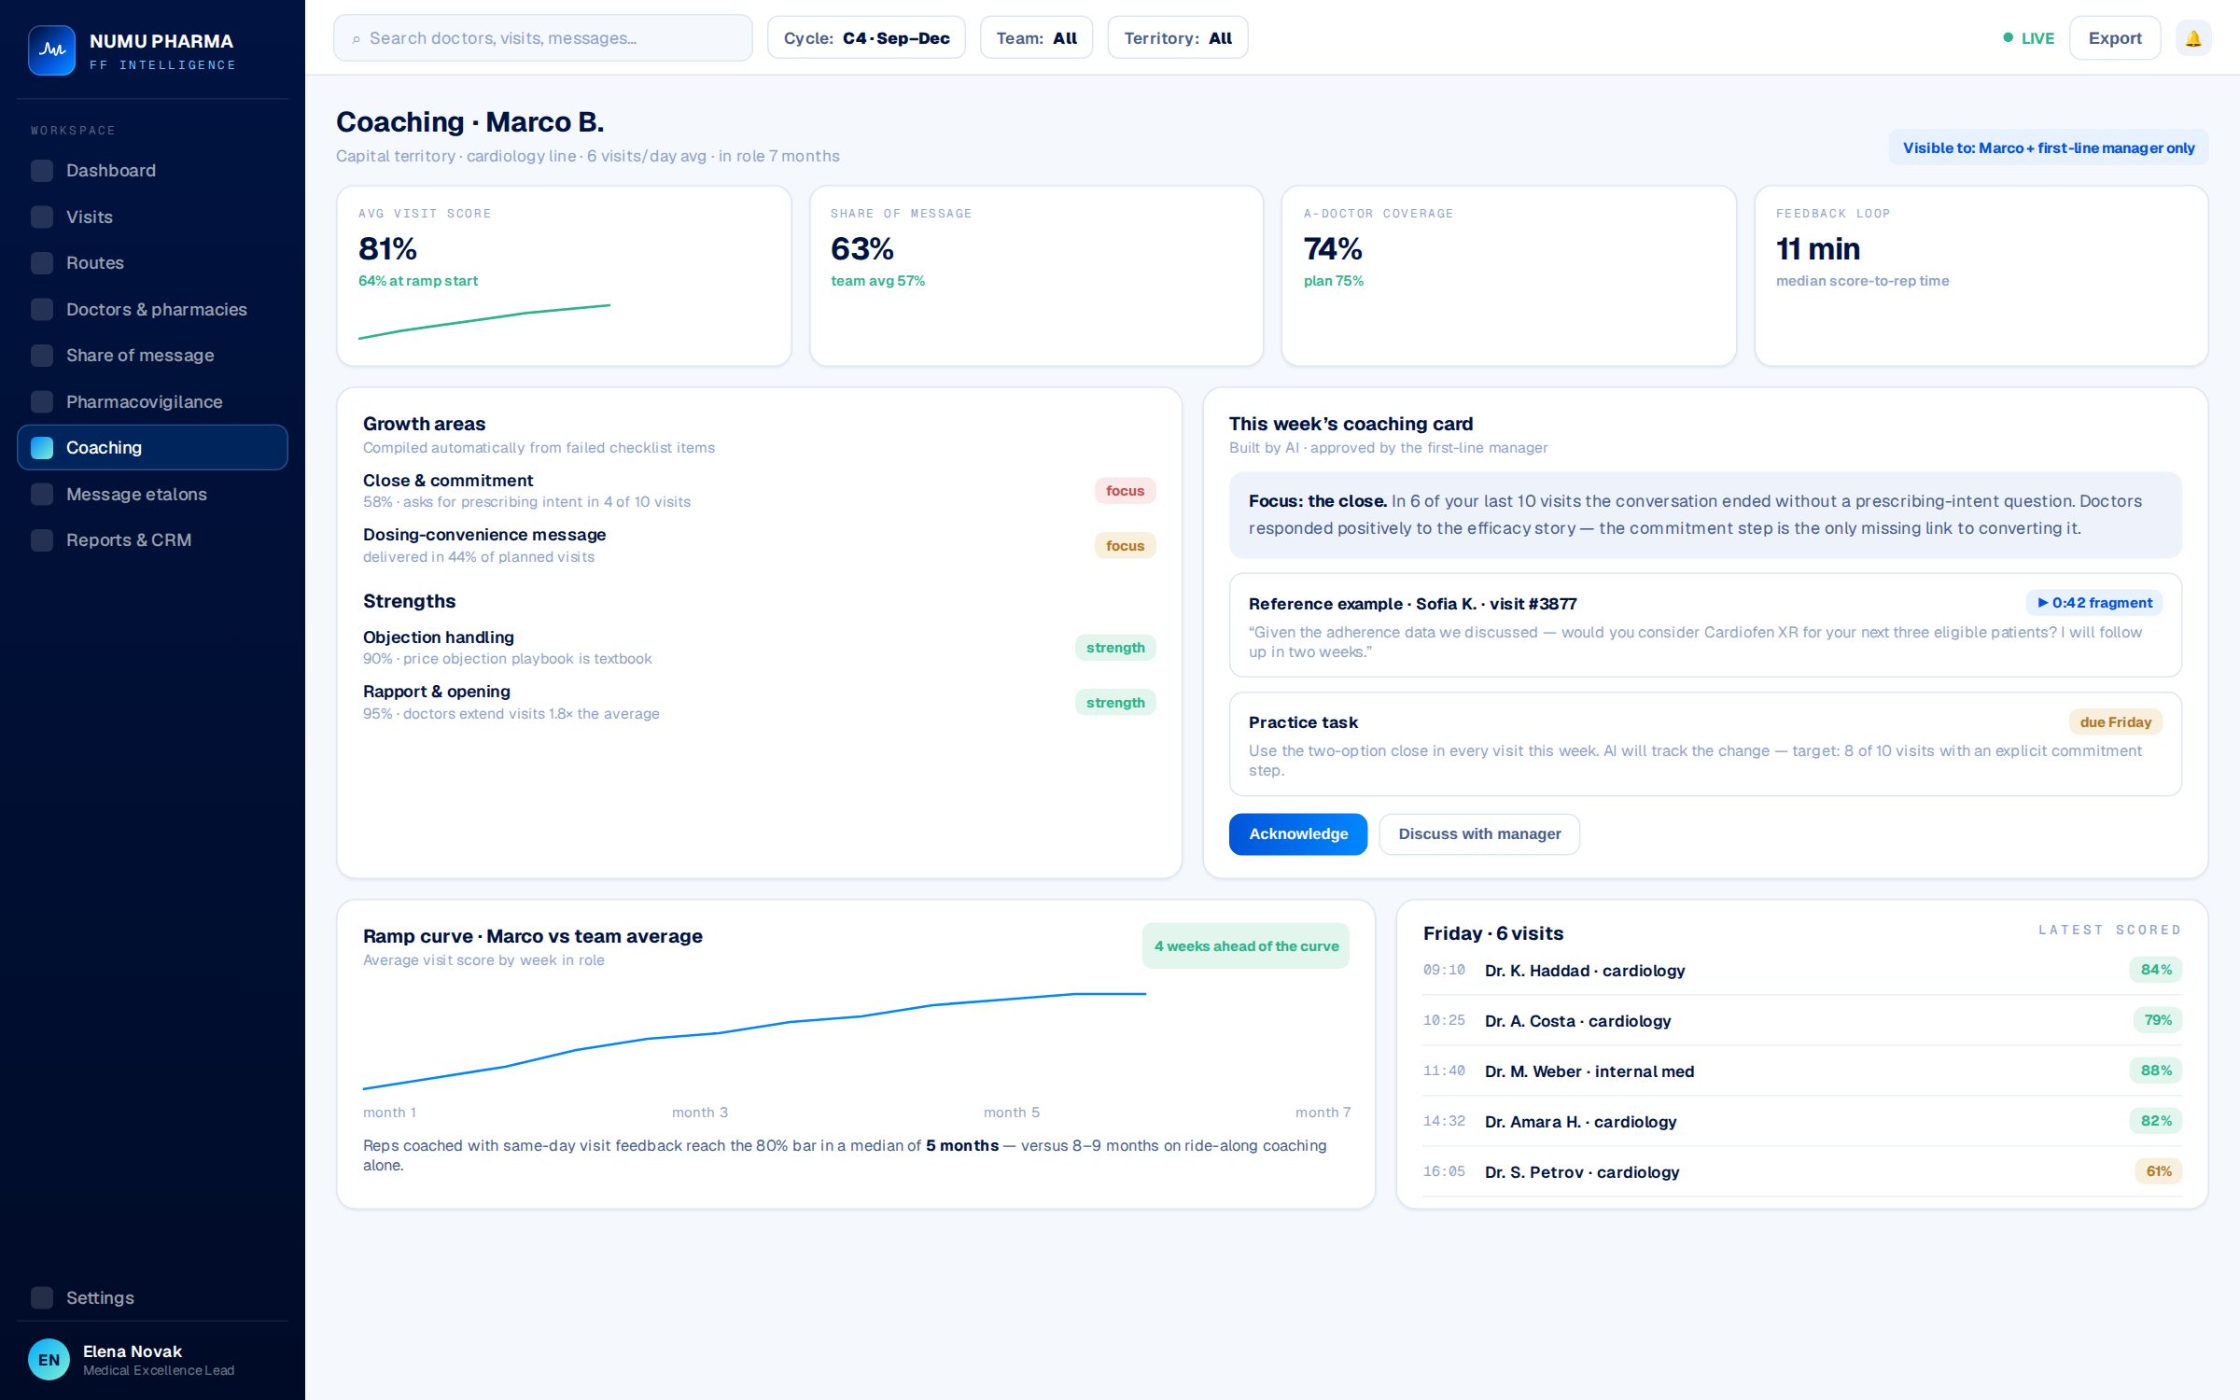Image resolution: width=2240 pixels, height=1400 pixels.
Task: Open the Team filter dropdown
Action: [x=1036, y=38]
